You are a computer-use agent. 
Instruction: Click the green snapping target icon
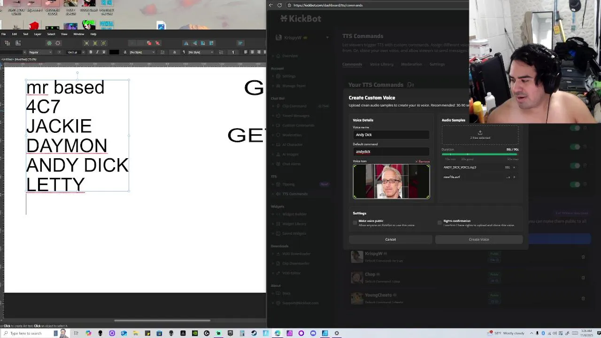click(49, 43)
